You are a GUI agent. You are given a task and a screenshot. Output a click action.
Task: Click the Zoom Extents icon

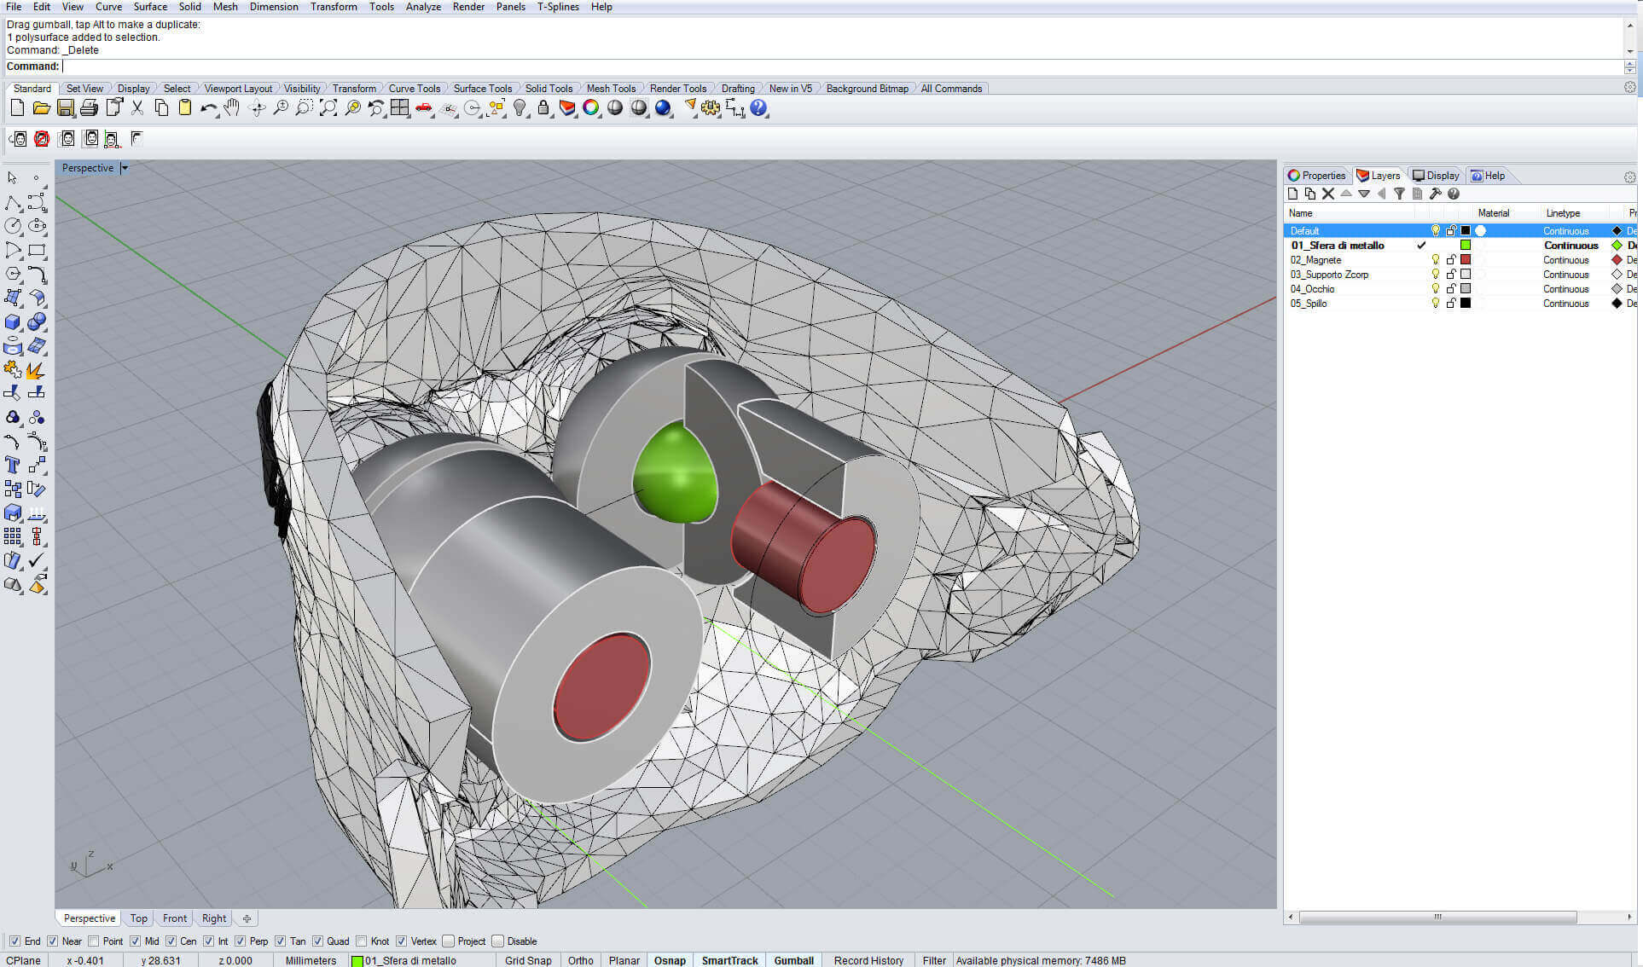pos(328,108)
